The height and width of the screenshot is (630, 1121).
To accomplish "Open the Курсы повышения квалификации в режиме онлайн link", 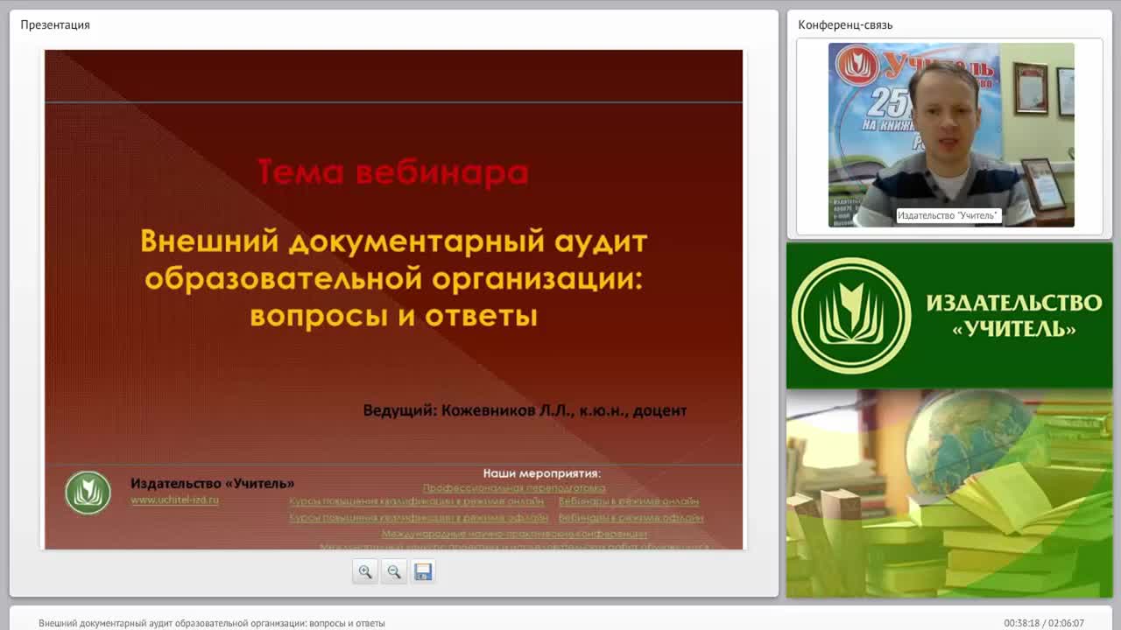I will tap(417, 501).
